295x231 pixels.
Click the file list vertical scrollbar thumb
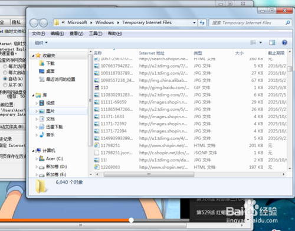coord(290,69)
